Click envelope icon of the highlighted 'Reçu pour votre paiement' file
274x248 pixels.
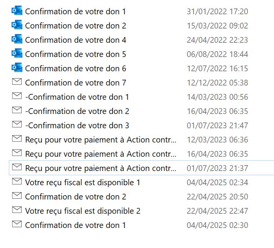tap(17, 167)
